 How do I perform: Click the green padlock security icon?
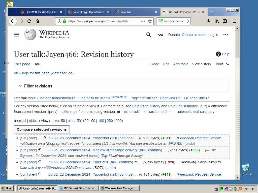(64, 21)
